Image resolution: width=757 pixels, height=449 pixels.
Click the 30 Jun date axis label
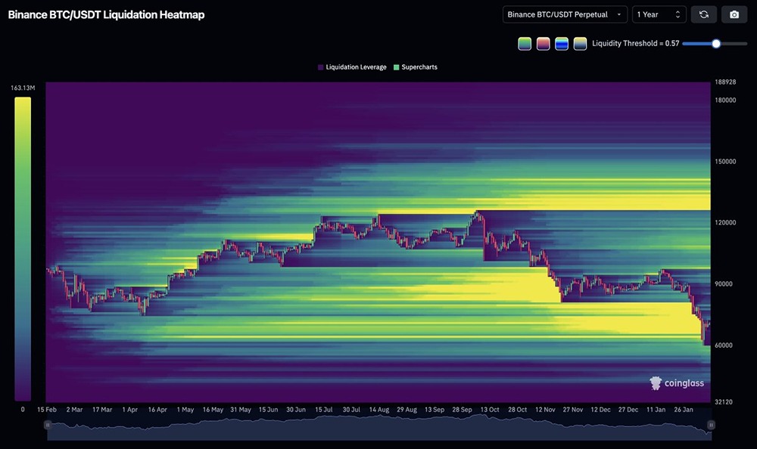(x=296, y=410)
